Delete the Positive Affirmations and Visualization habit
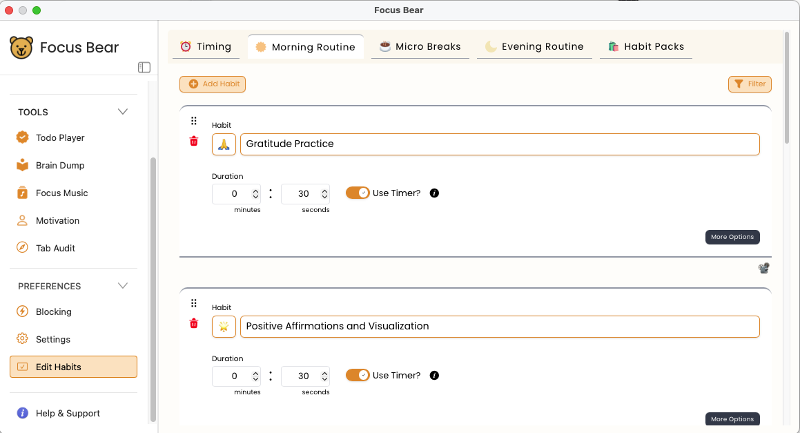This screenshot has height=433, width=800. 194,324
